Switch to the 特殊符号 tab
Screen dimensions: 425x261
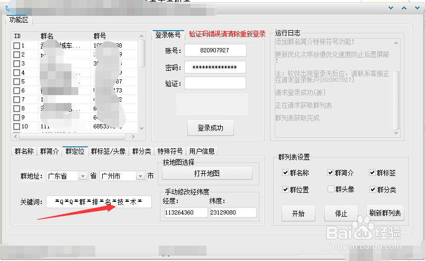170,151
